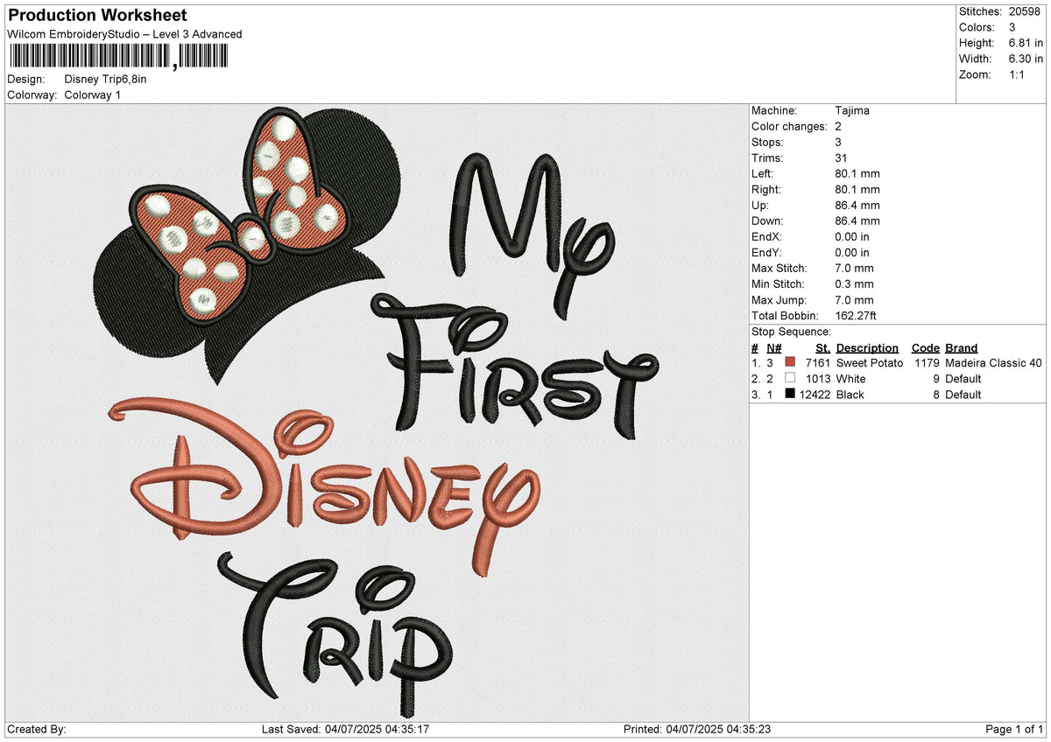
Task: Click the "Created By:" footer label
Action: [36, 729]
